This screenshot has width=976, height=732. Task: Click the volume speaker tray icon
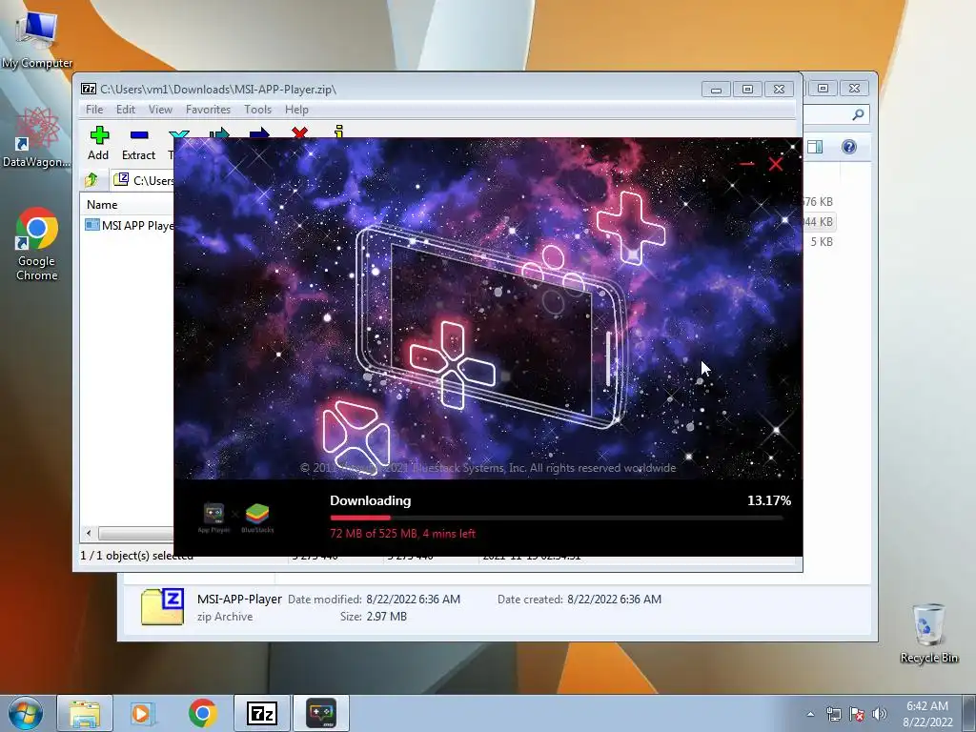(x=879, y=714)
